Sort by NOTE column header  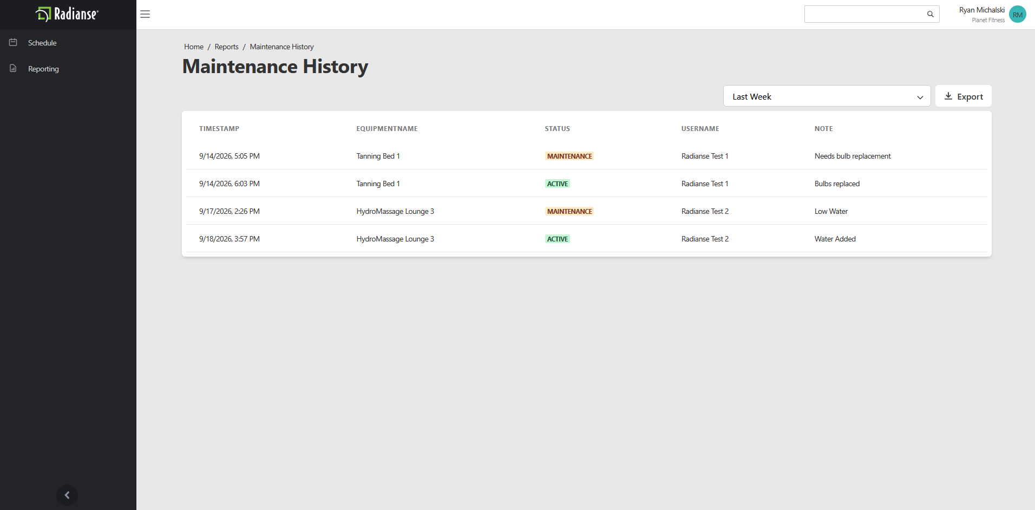pos(823,129)
